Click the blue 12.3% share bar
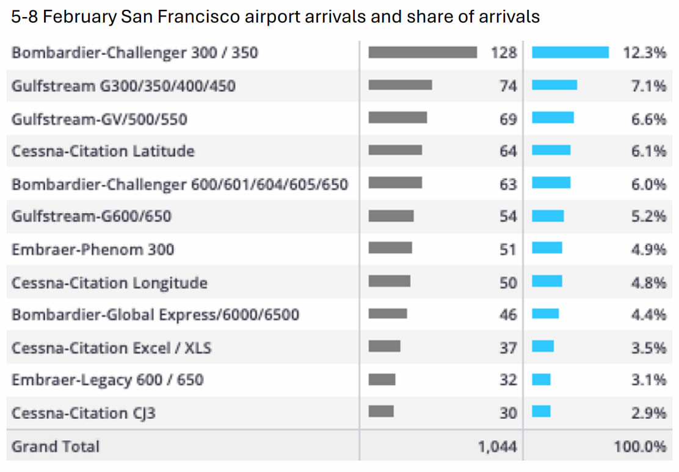679x472 pixels. (570, 52)
